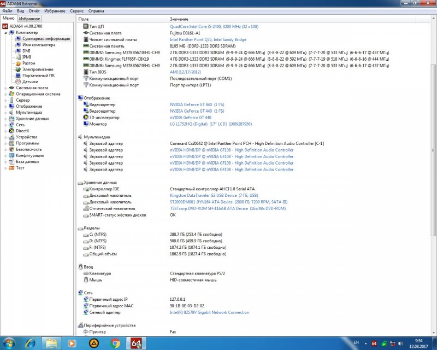437x350 pixels.
Task: Select the Датчики sensor icon
Action: tap(18, 81)
